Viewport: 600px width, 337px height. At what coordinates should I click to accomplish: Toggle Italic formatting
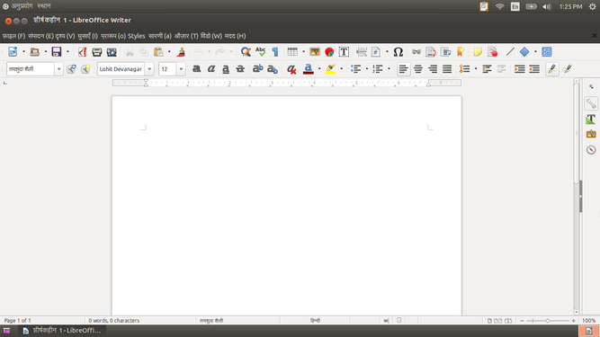[x=210, y=69]
